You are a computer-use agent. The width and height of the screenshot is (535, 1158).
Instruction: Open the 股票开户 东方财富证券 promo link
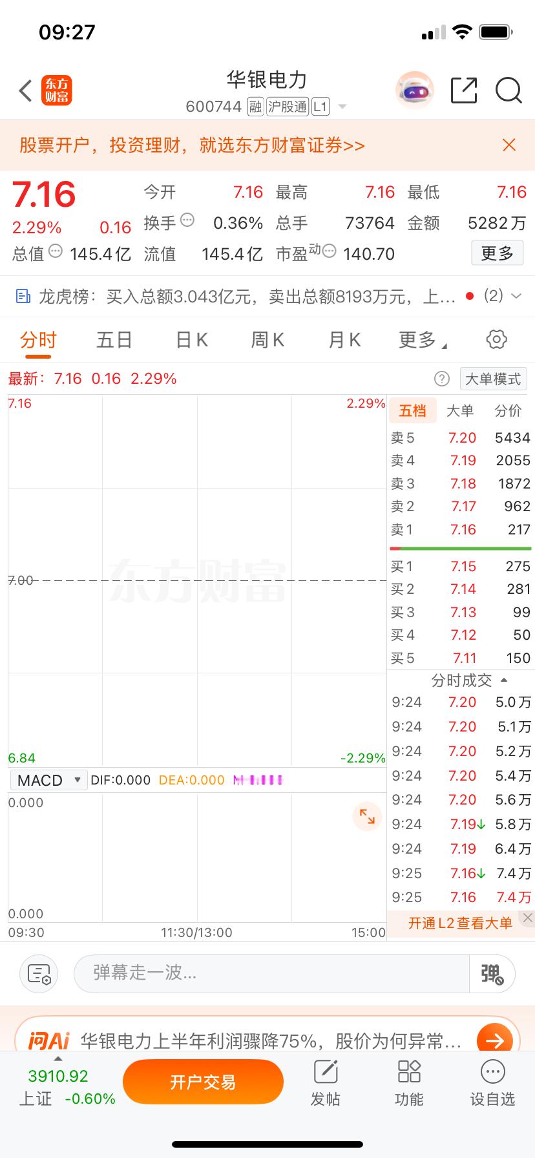point(192,145)
